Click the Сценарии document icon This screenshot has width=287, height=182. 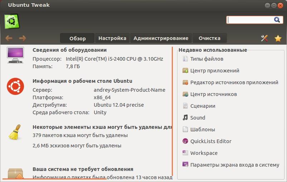[x=185, y=106]
